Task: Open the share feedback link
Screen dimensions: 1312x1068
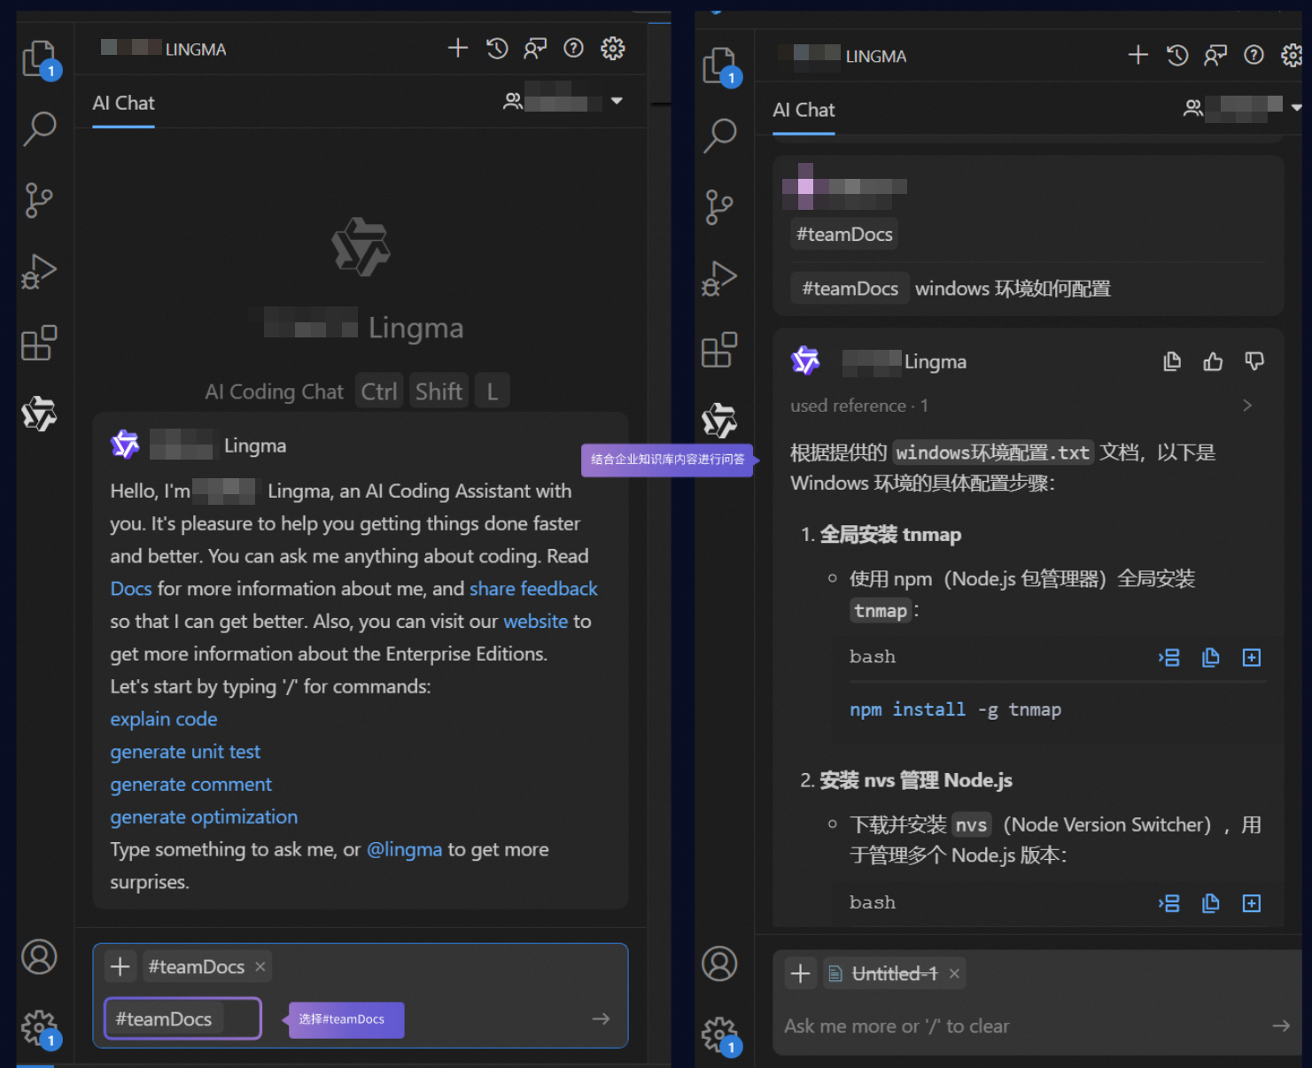Action: click(x=533, y=589)
